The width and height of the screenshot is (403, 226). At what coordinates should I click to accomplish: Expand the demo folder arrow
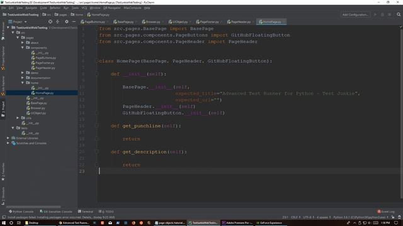(23, 73)
